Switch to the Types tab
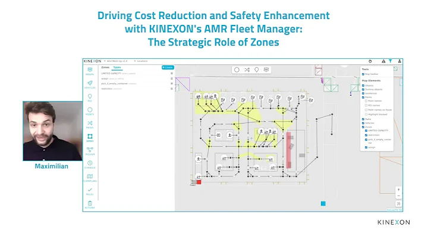 (117, 67)
